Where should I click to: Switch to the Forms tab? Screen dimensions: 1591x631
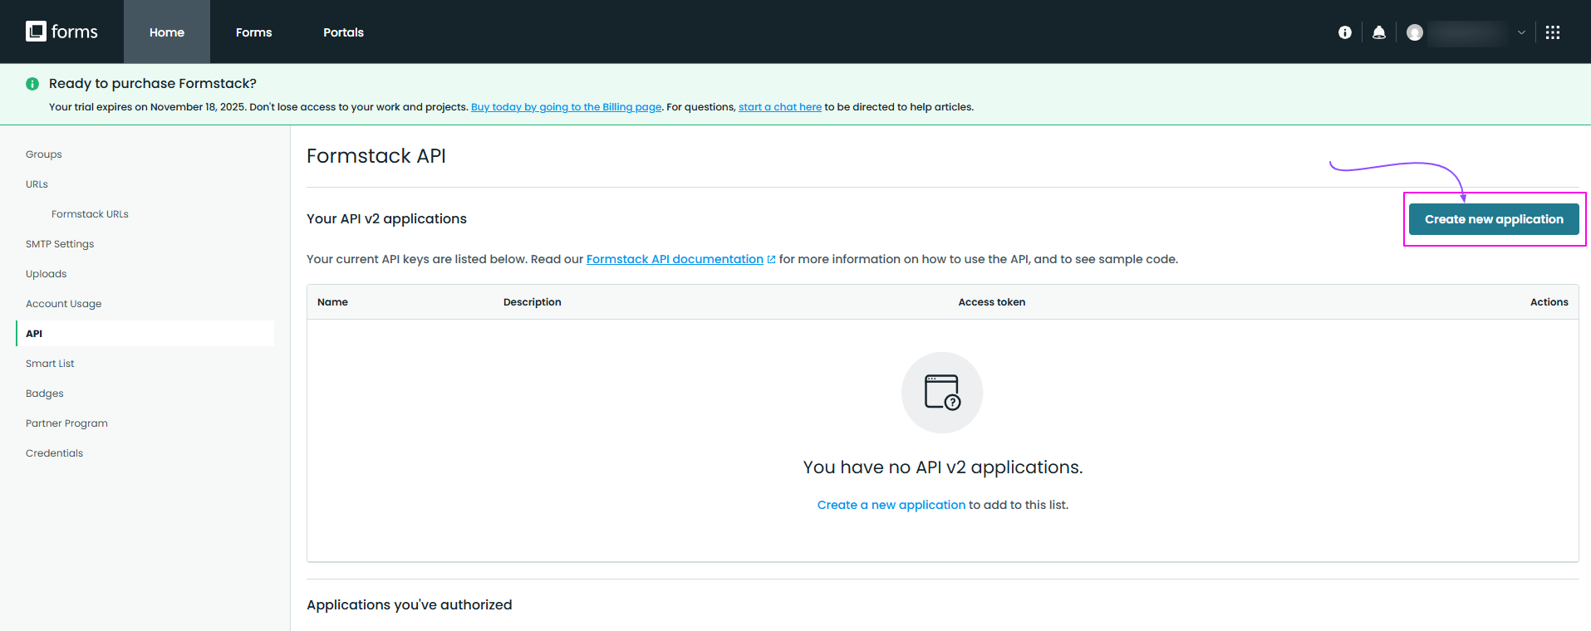(253, 32)
